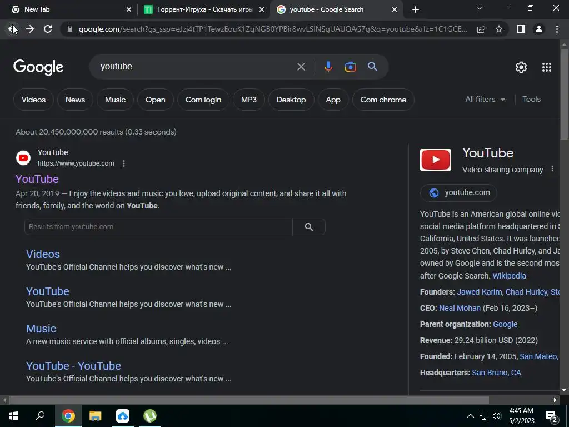
Task: Expand the All filters dropdown
Action: 485,99
